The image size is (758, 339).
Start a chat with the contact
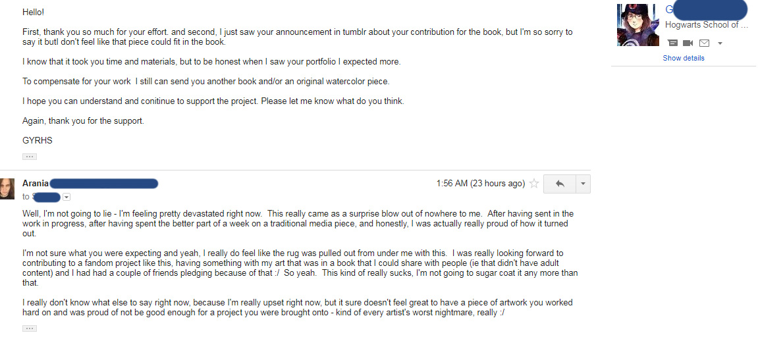point(672,43)
